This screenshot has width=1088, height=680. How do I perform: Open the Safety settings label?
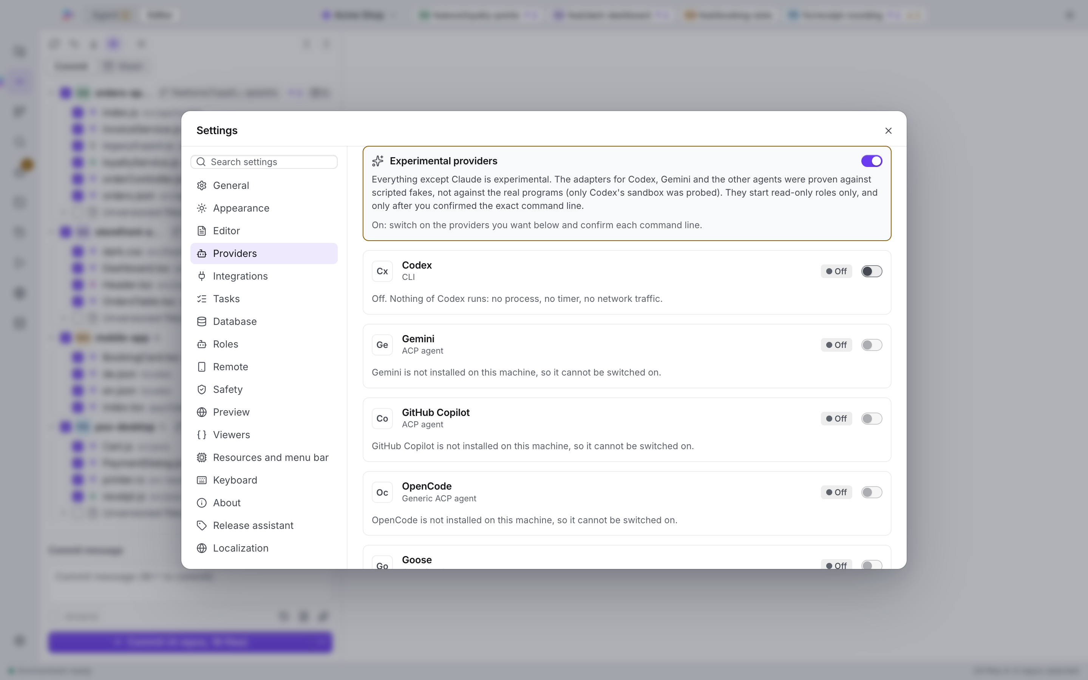(227, 389)
